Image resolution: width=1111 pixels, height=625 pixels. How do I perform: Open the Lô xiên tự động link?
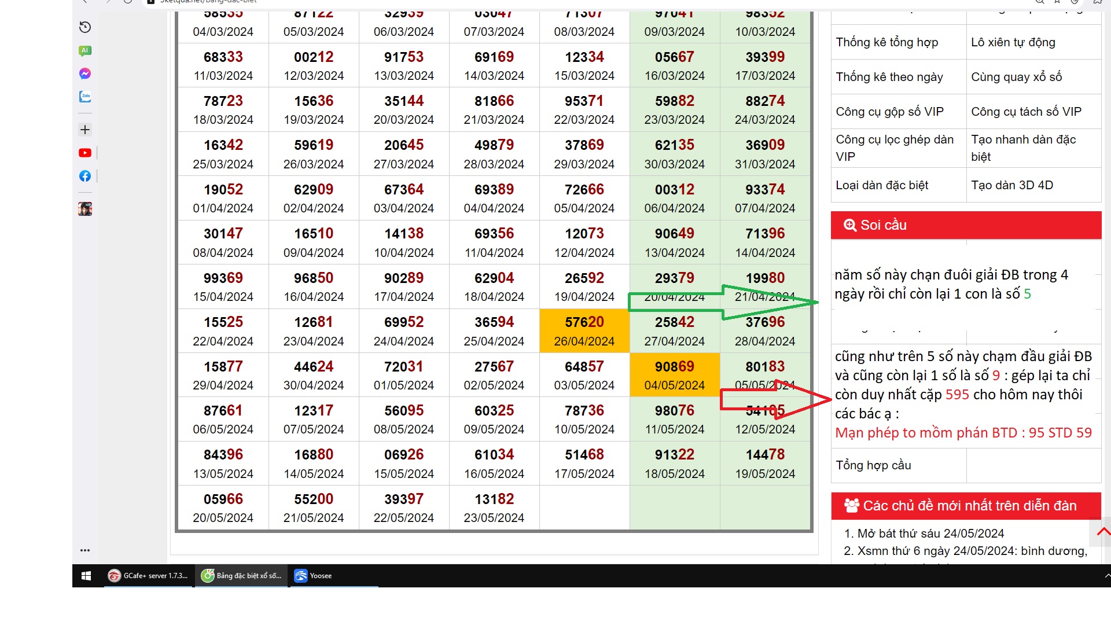1013,42
